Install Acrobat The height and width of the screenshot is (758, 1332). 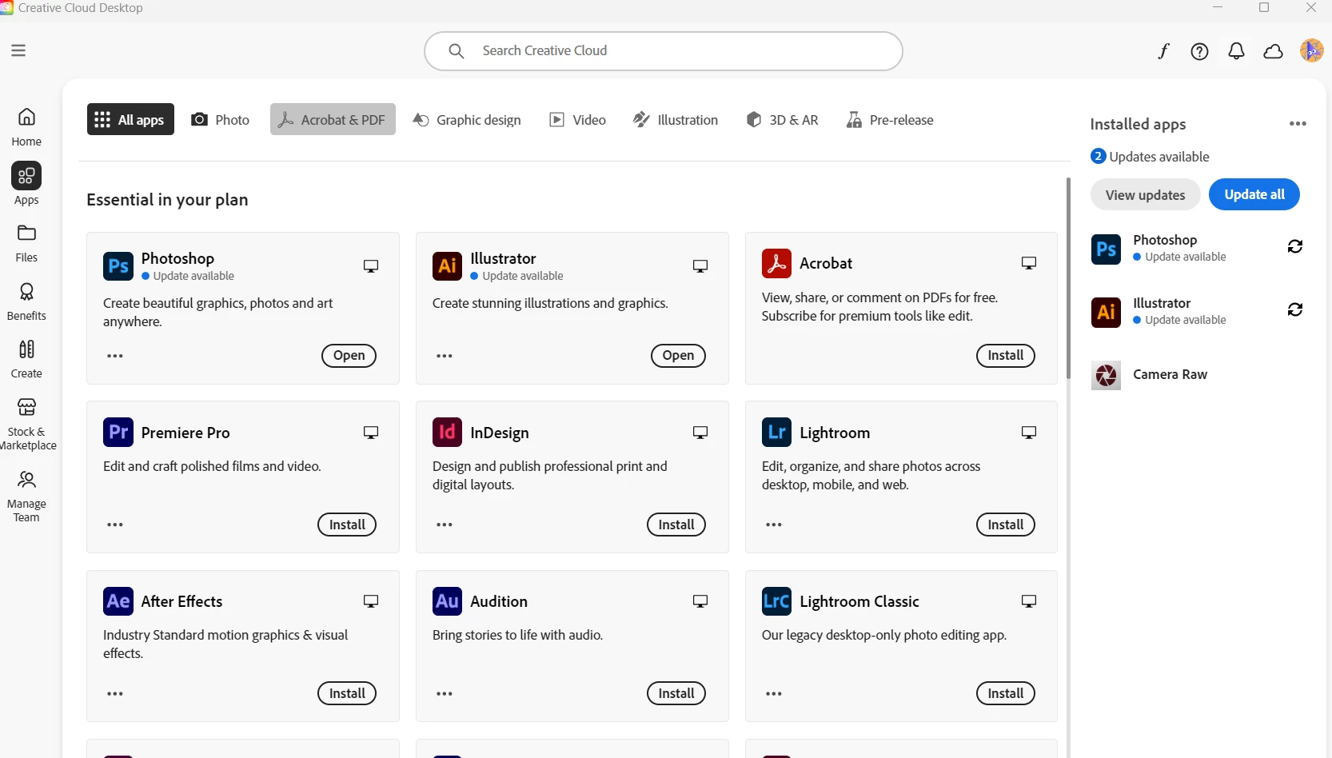pyautogui.click(x=1005, y=356)
